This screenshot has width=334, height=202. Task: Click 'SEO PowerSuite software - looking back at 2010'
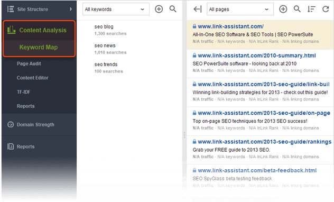pyautogui.click(x=245, y=63)
